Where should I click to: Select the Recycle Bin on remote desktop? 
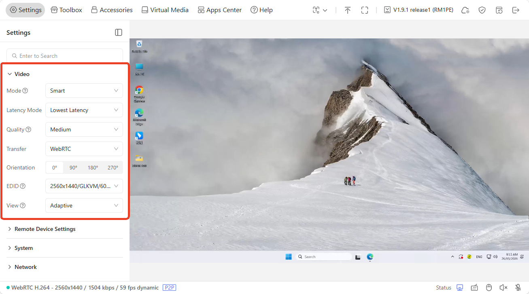139,47
